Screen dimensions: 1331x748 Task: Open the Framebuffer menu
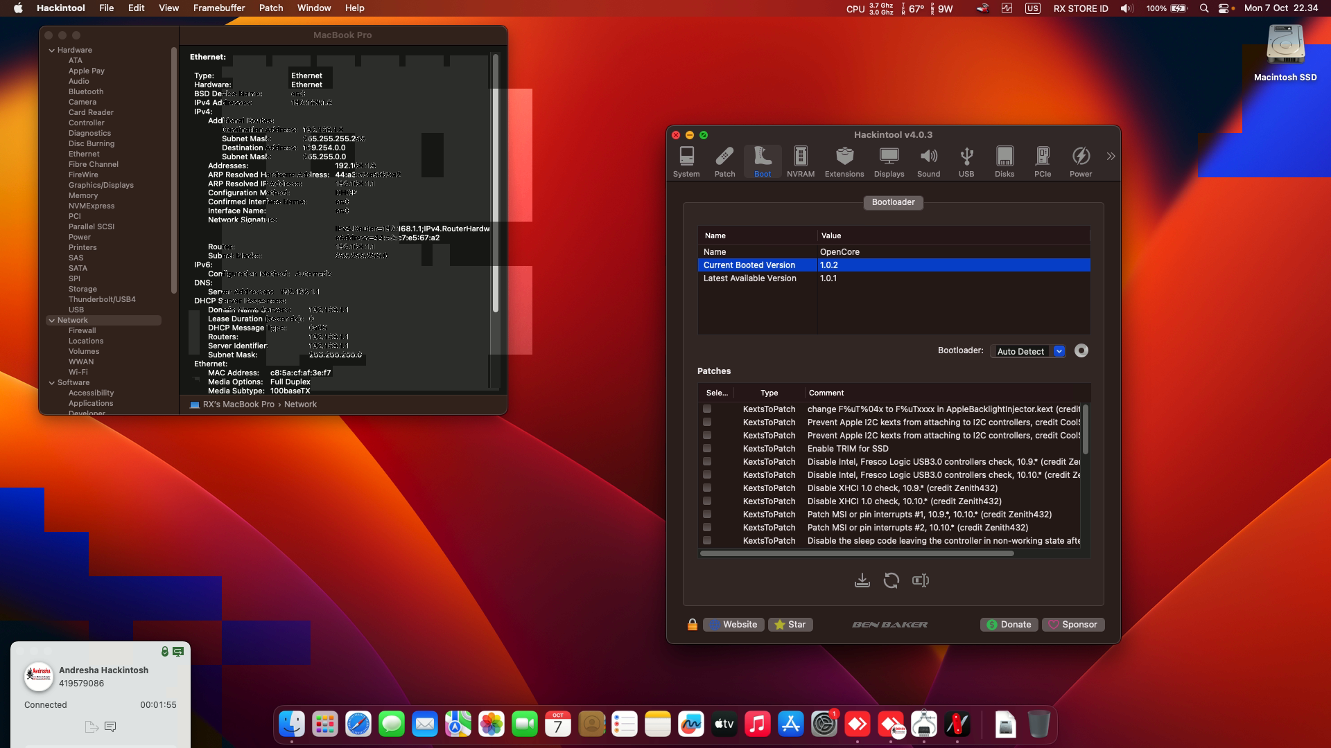point(219,8)
